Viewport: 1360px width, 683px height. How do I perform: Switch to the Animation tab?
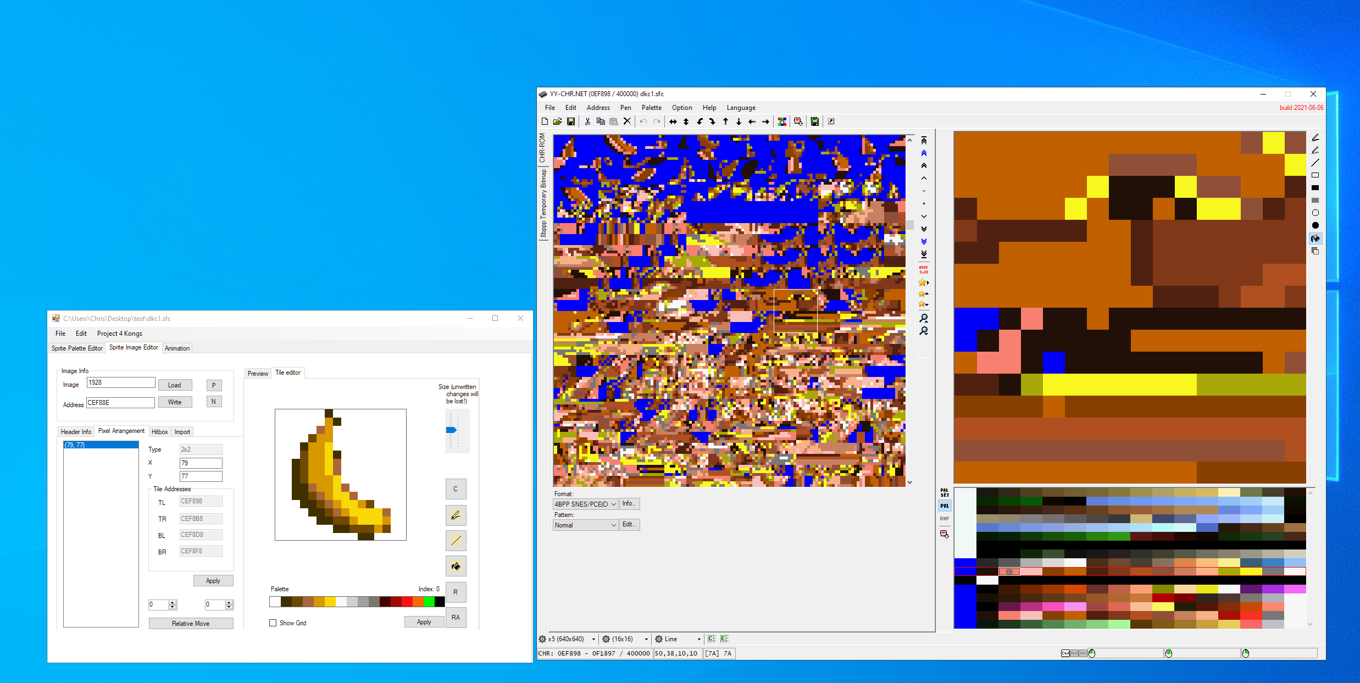point(177,348)
